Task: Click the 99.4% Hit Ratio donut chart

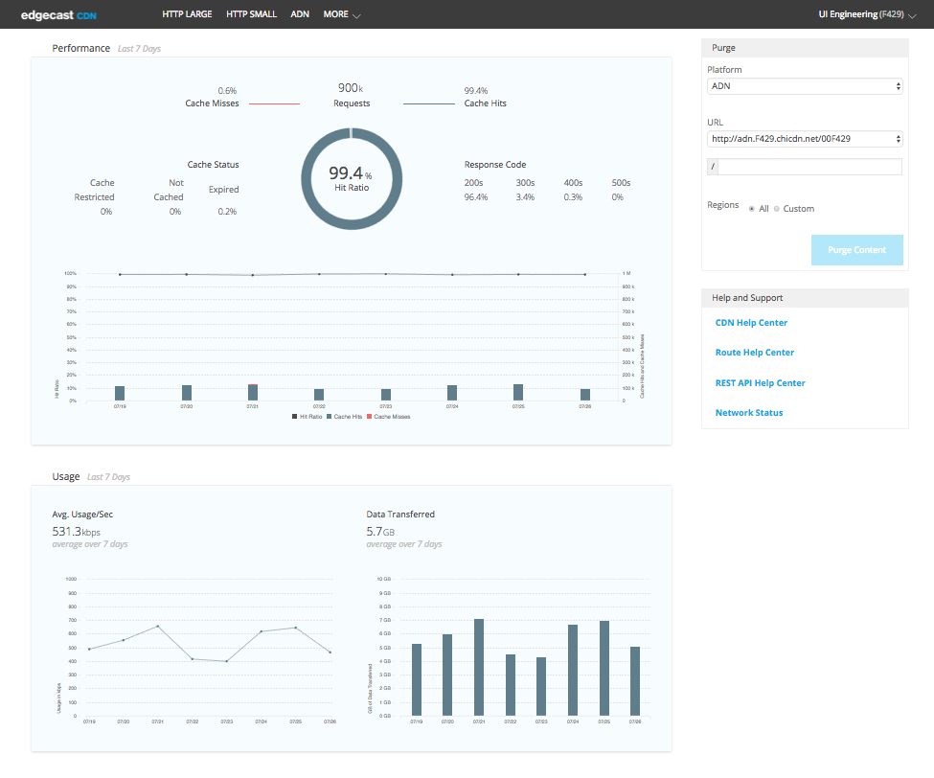Action: [352, 179]
